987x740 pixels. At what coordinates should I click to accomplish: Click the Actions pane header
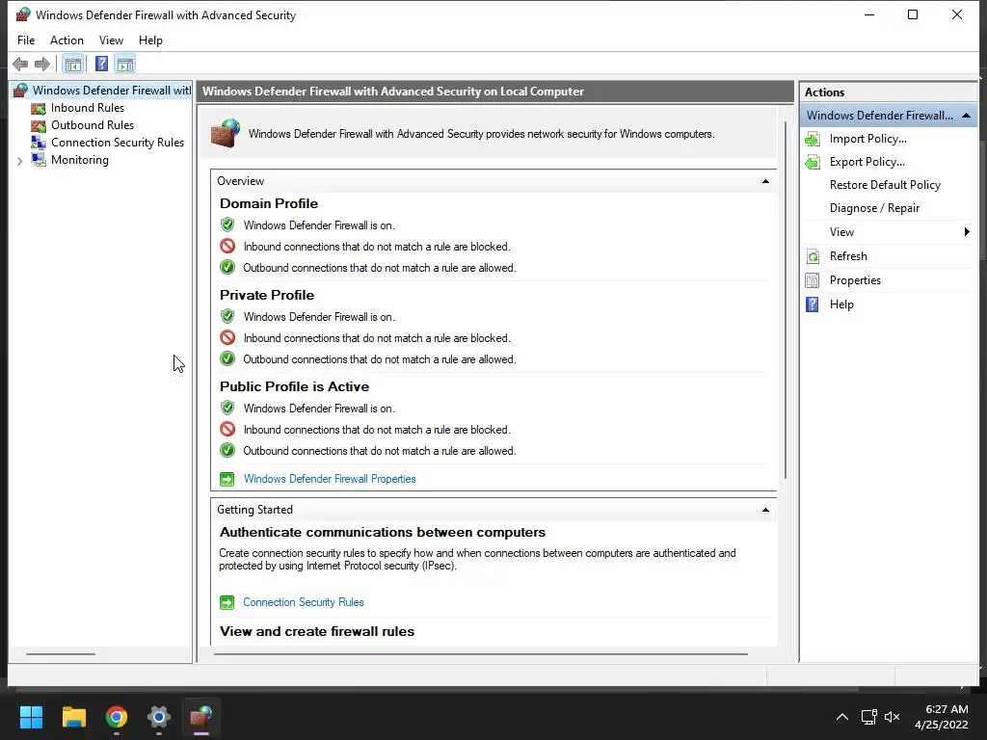888,92
